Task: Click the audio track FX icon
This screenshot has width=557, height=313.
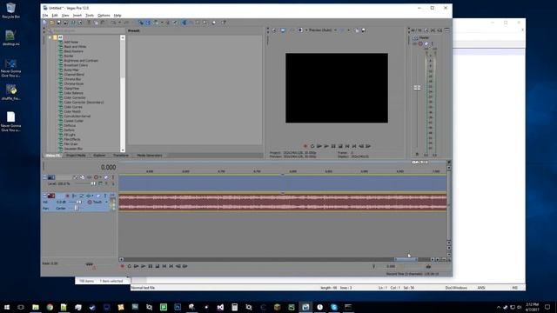Action: point(89,196)
